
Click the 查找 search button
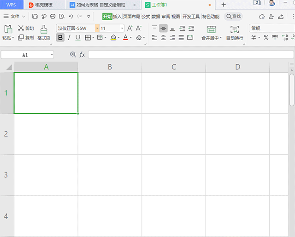(233, 17)
